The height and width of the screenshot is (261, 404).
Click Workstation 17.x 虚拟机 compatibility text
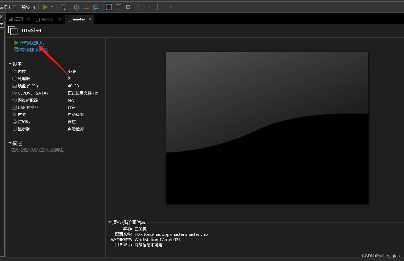click(157, 239)
